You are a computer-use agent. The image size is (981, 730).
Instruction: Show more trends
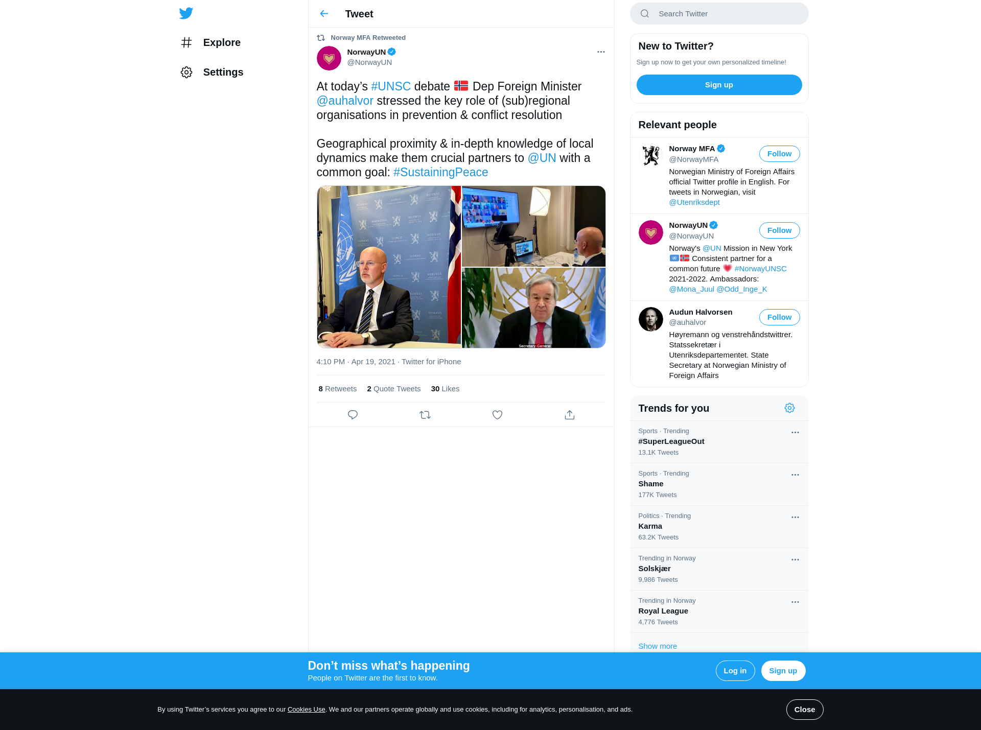657,646
